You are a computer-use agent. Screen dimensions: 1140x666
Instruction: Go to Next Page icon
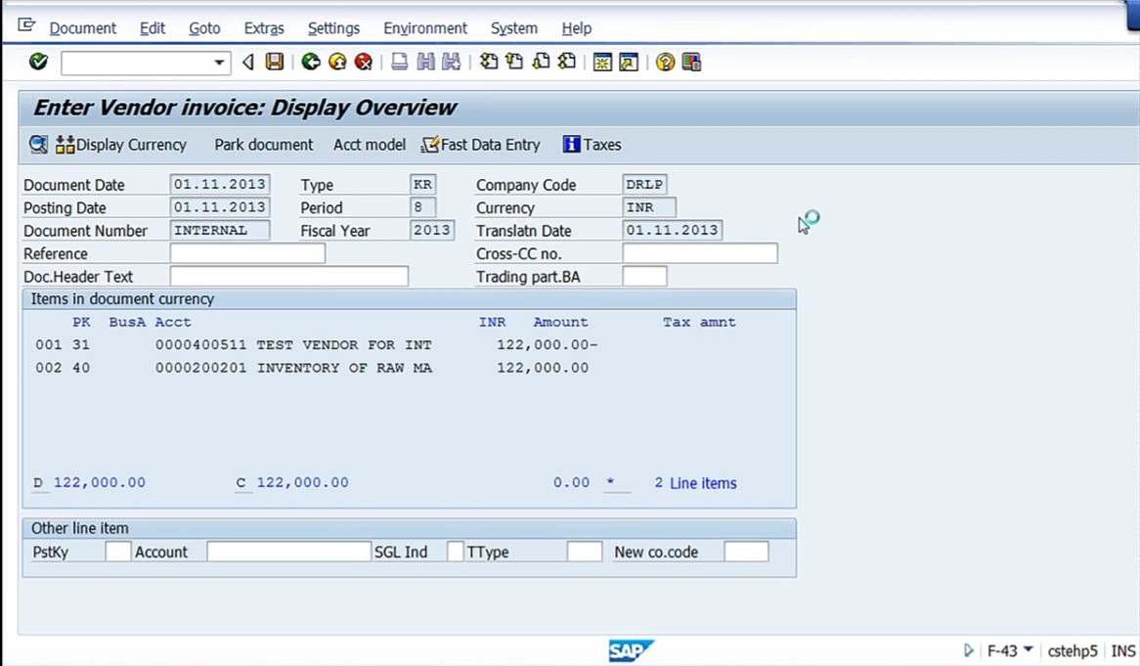541,63
